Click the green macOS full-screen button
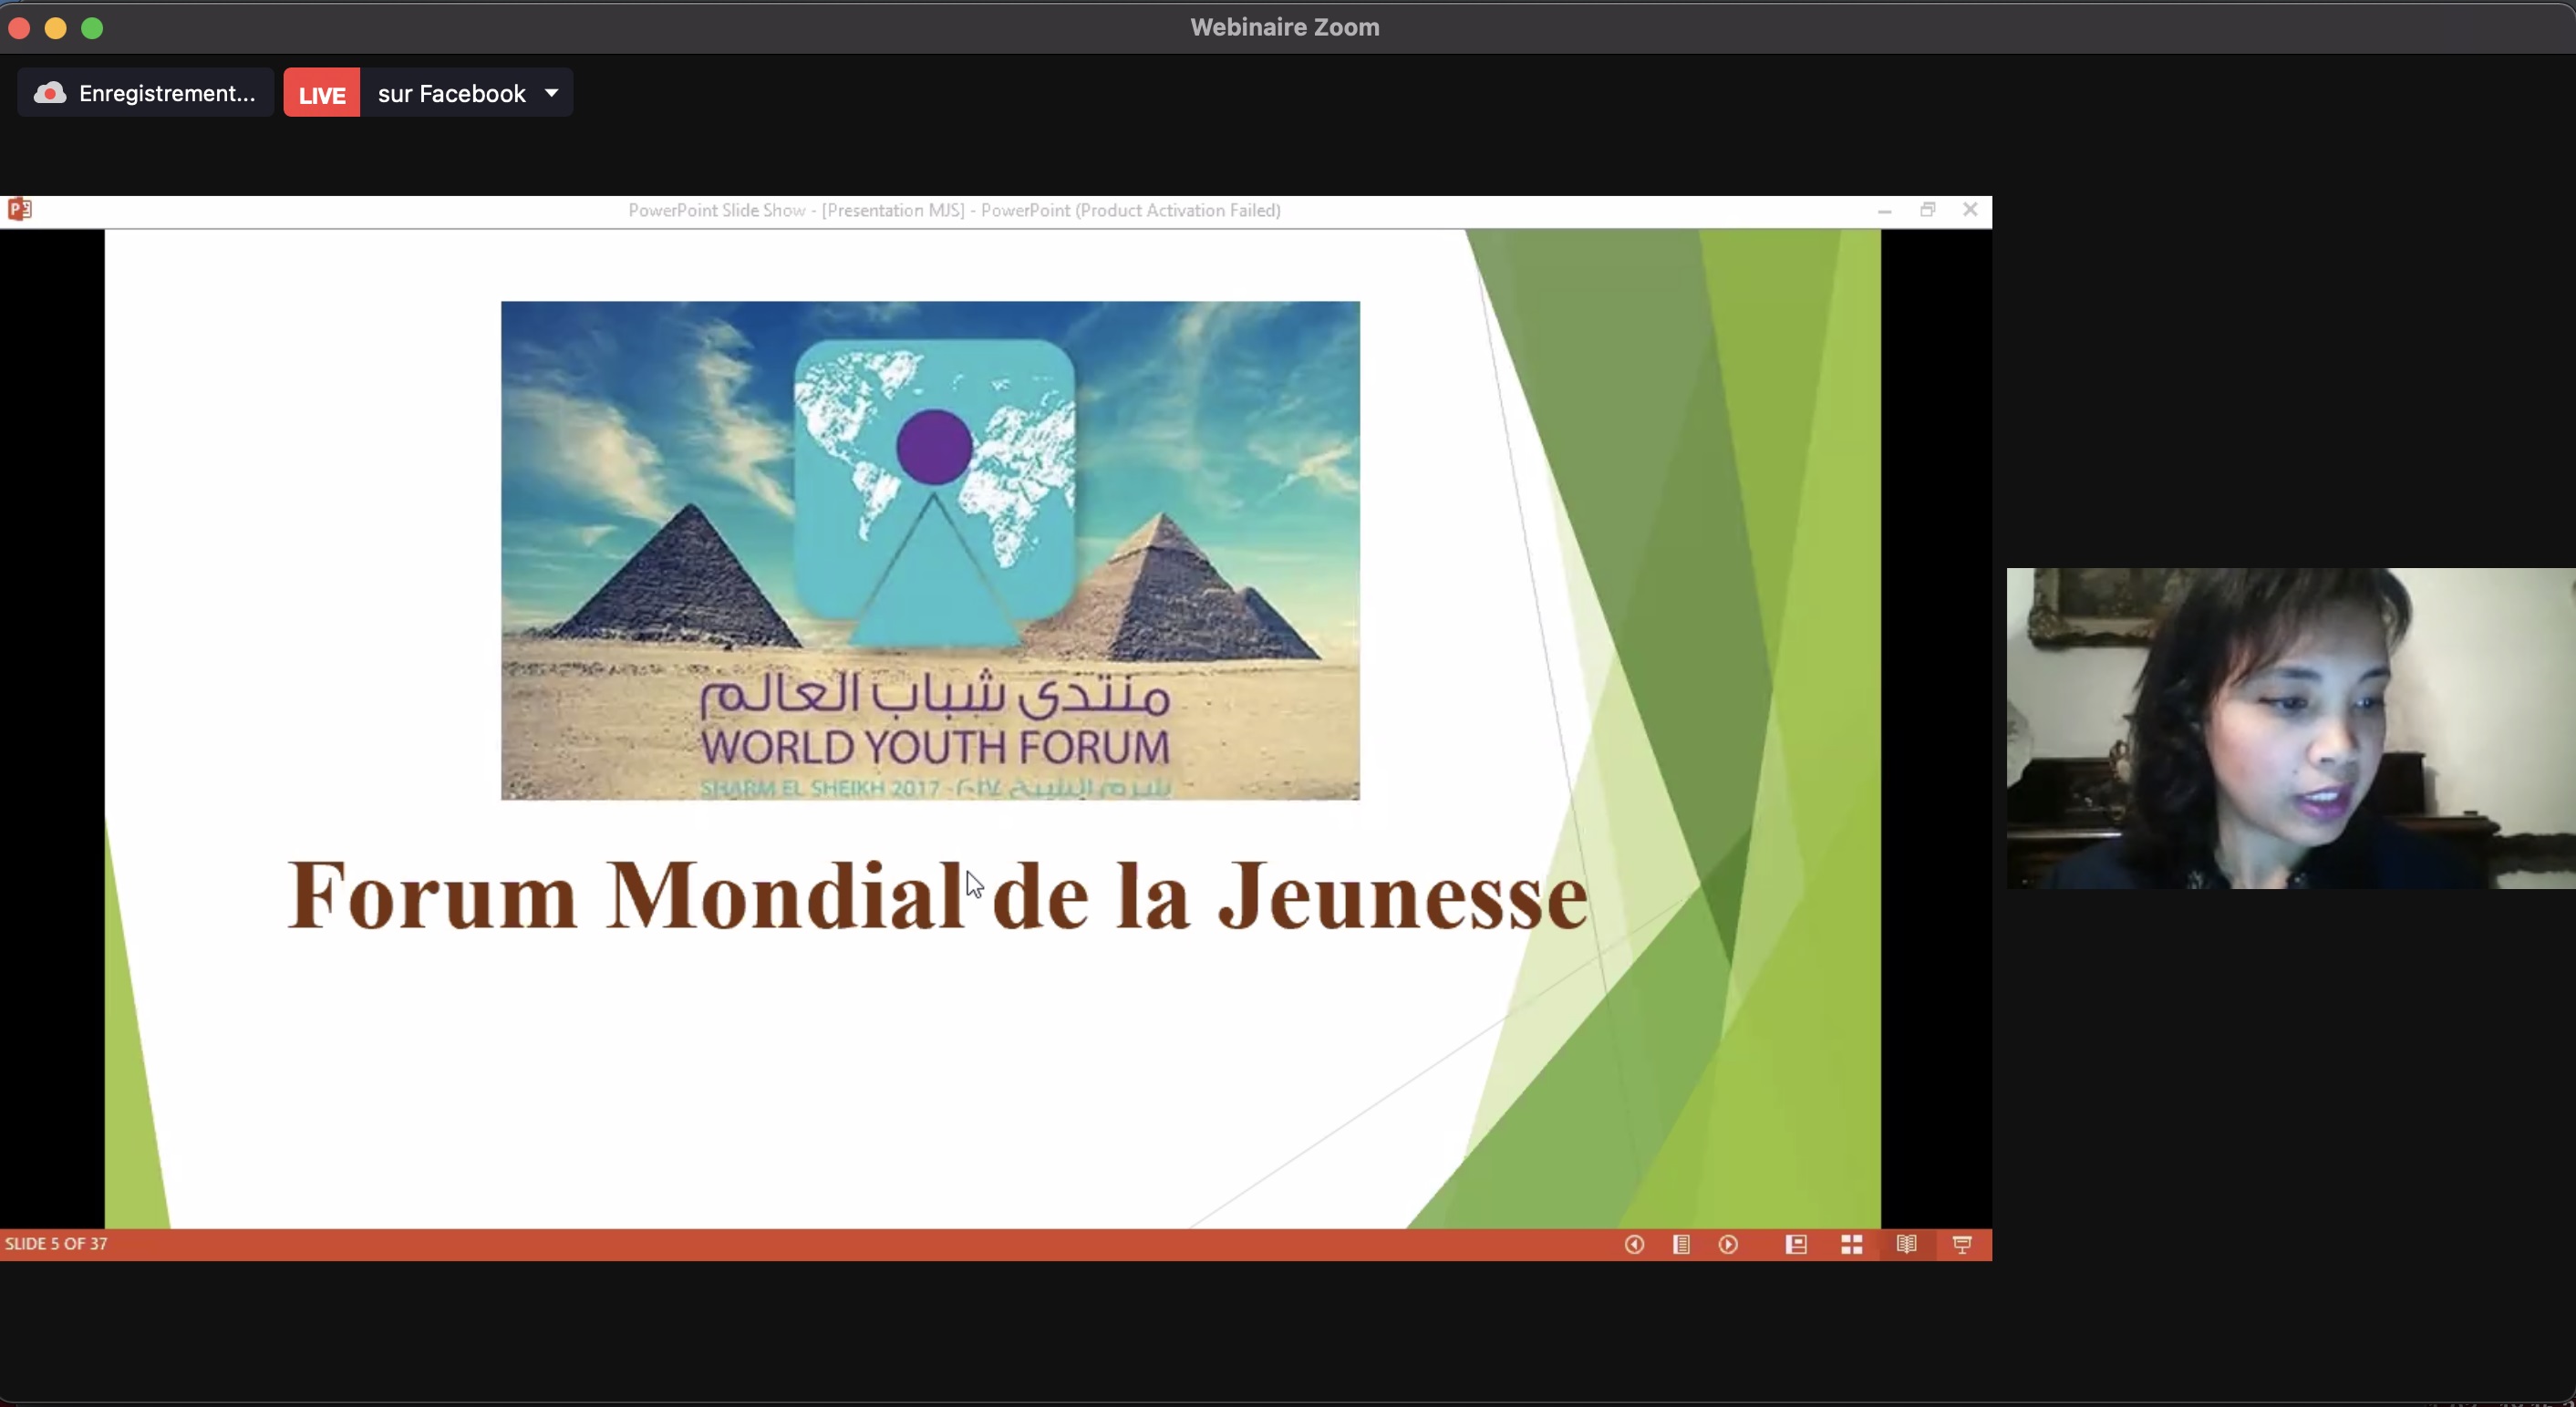The width and height of the screenshot is (2576, 1407). 92,28
